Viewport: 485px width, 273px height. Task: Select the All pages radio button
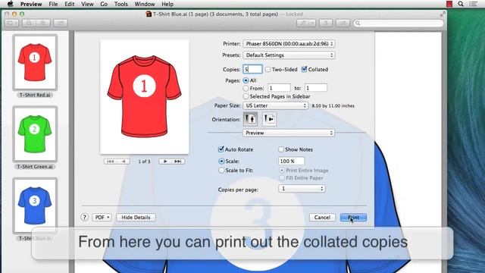pyautogui.click(x=246, y=80)
